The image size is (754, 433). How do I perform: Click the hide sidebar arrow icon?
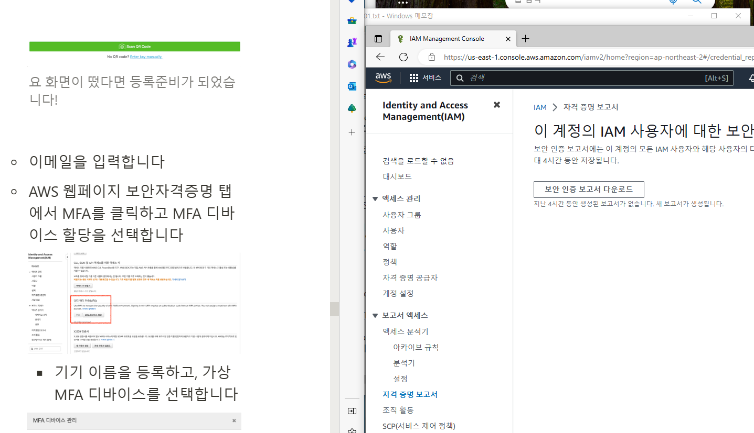[x=352, y=411]
